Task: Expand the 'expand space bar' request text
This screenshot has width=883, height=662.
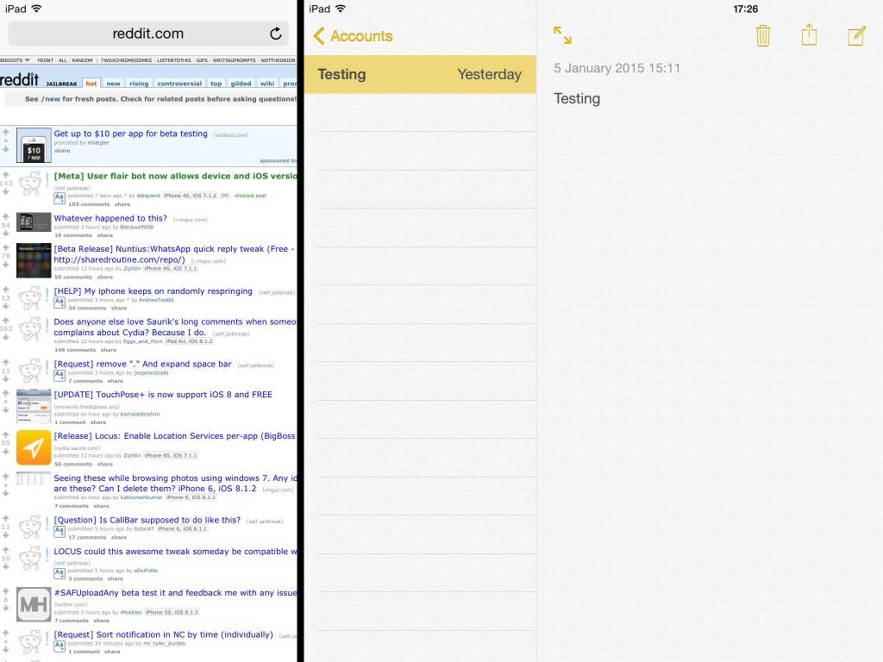Action: (x=59, y=374)
